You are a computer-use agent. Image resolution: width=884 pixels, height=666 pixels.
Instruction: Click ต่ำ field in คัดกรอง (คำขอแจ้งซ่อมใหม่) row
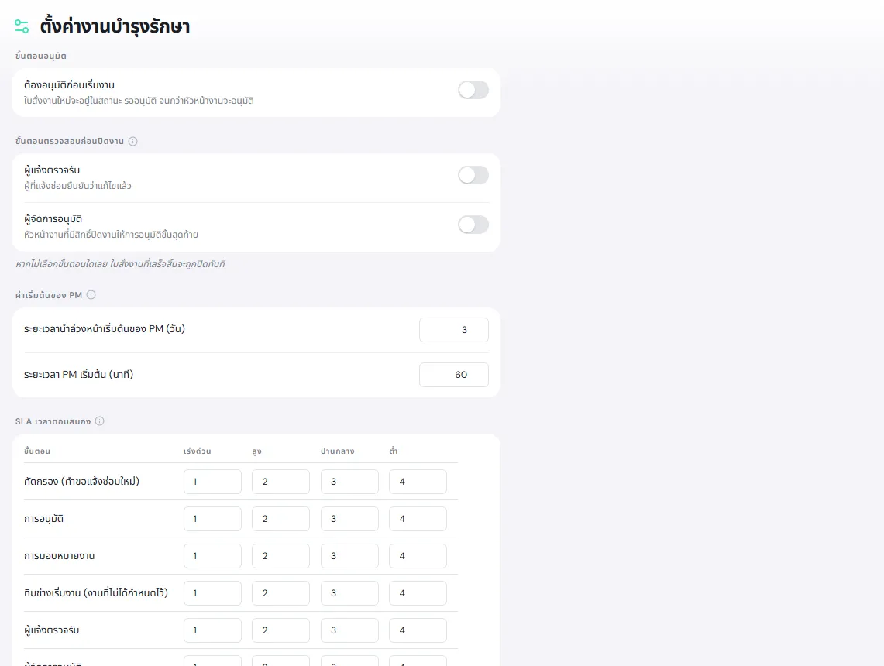click(418, 482)
